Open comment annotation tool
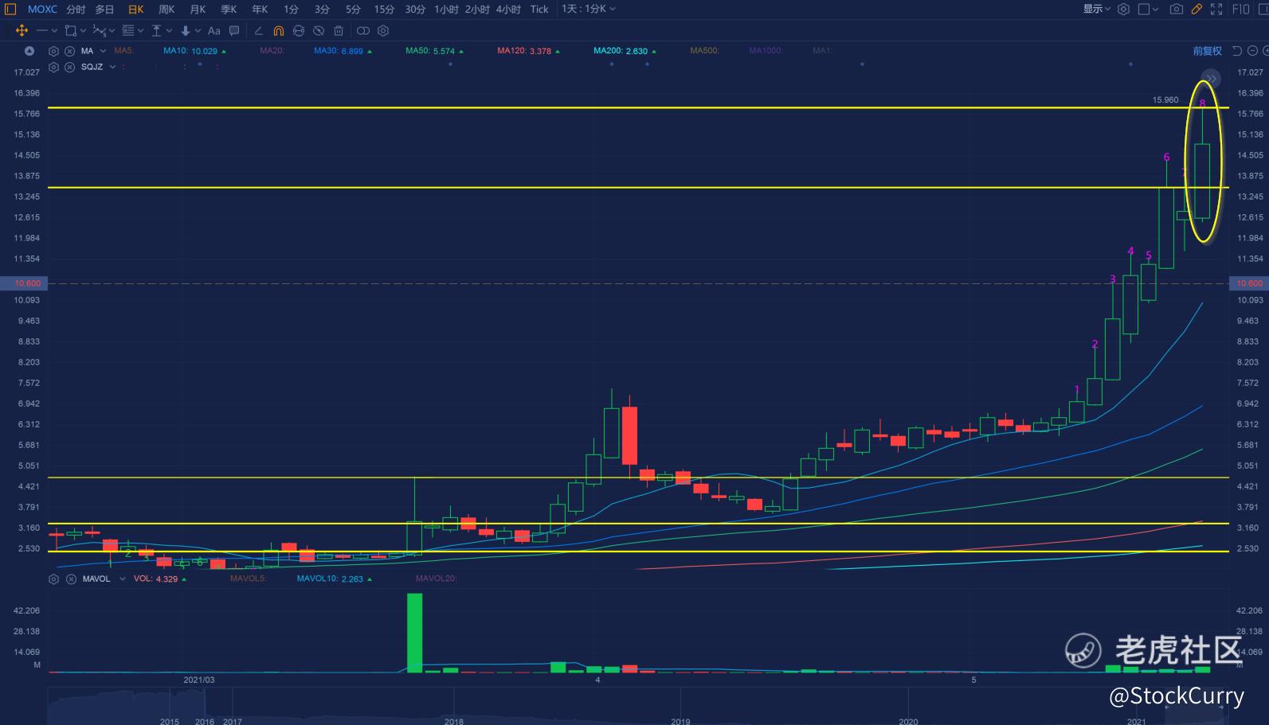The height and width of the screenshot is (725, 1269). point(234,30)
